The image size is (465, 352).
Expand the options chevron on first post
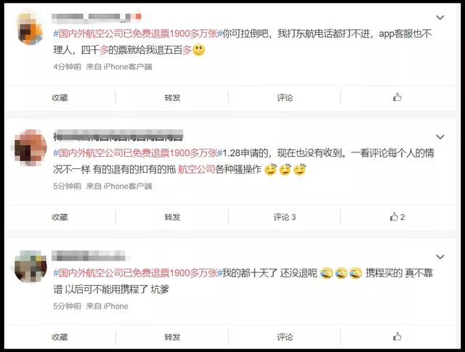(440, 17)
